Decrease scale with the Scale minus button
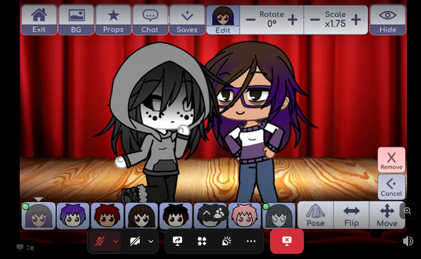The image size is (421, 259). click(315, 19)
